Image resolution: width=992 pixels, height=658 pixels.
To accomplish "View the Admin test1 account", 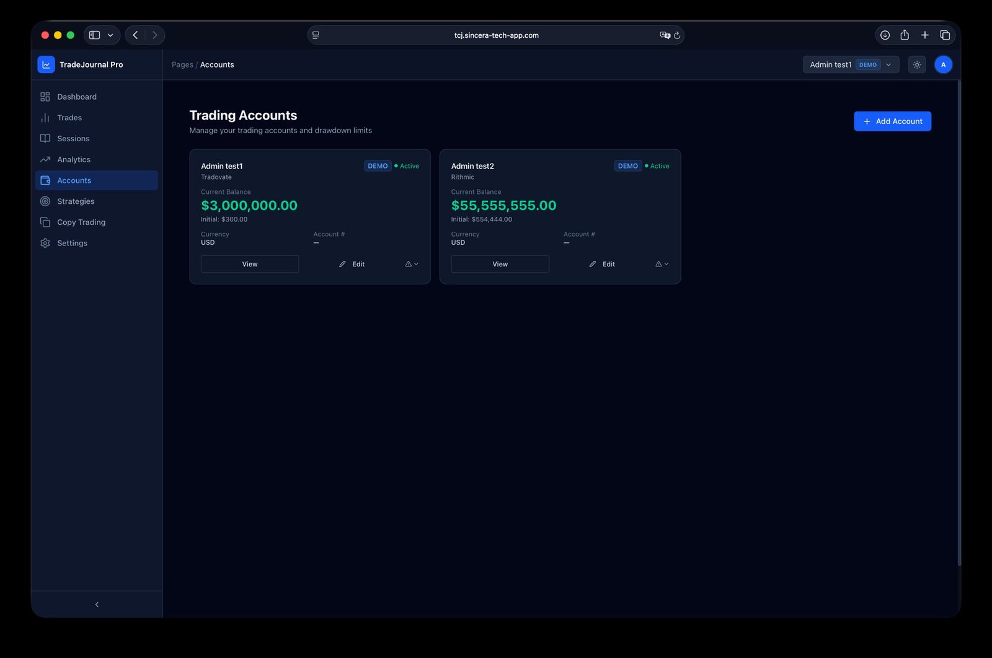I will click(249, 264).
